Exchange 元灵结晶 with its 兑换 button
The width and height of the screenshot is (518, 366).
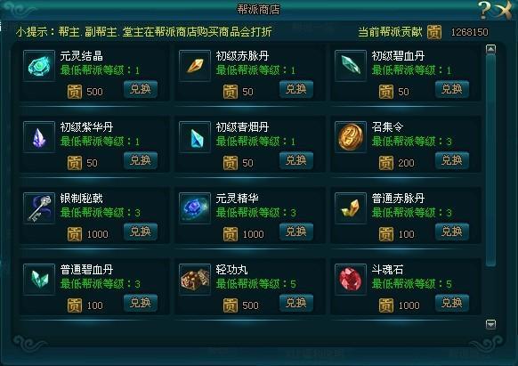(x=141, y=89)
